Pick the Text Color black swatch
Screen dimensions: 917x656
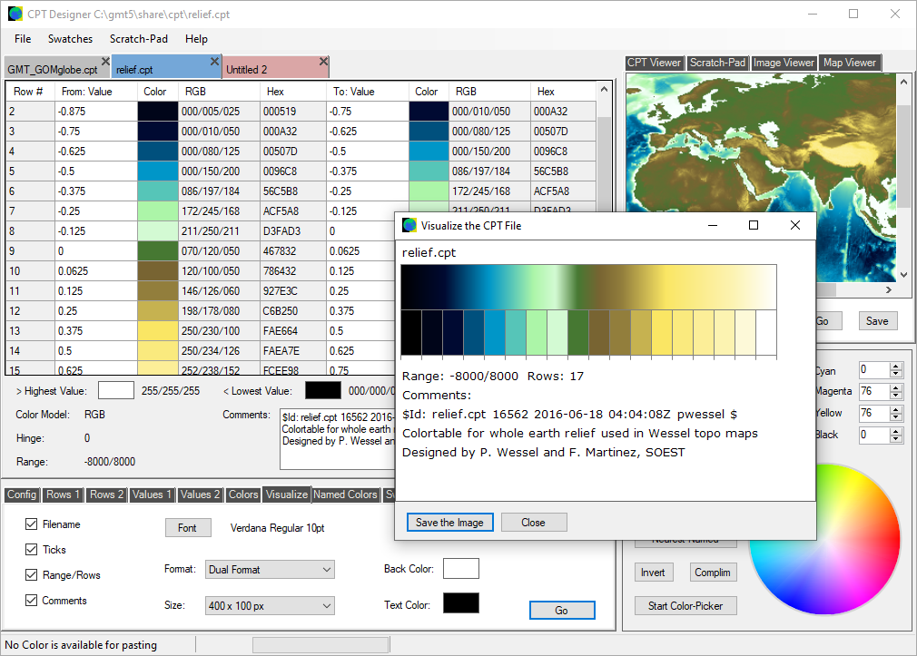(461, 603)
